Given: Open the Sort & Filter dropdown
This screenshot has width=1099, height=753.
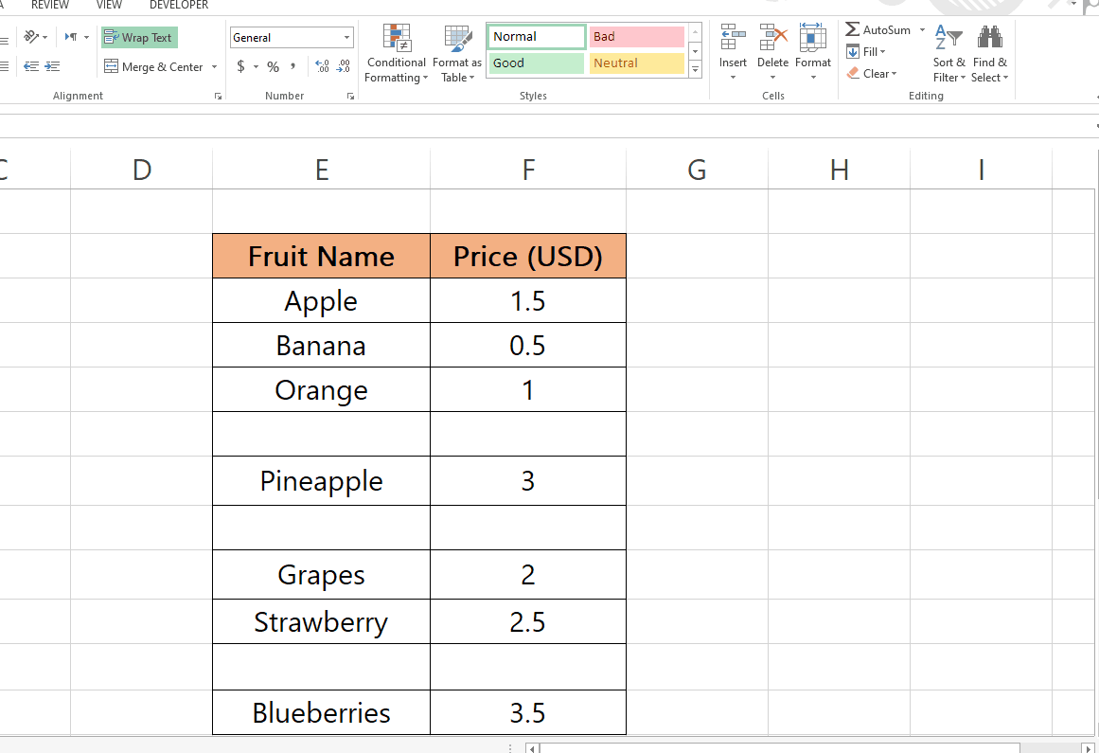Looking at the screenshot, I should tap(948, 54).
